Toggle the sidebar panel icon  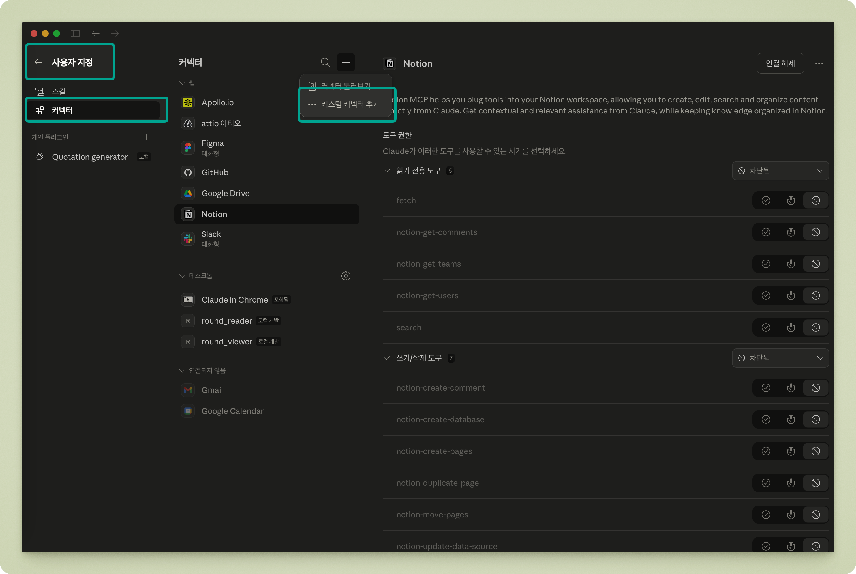pos(75,33)
